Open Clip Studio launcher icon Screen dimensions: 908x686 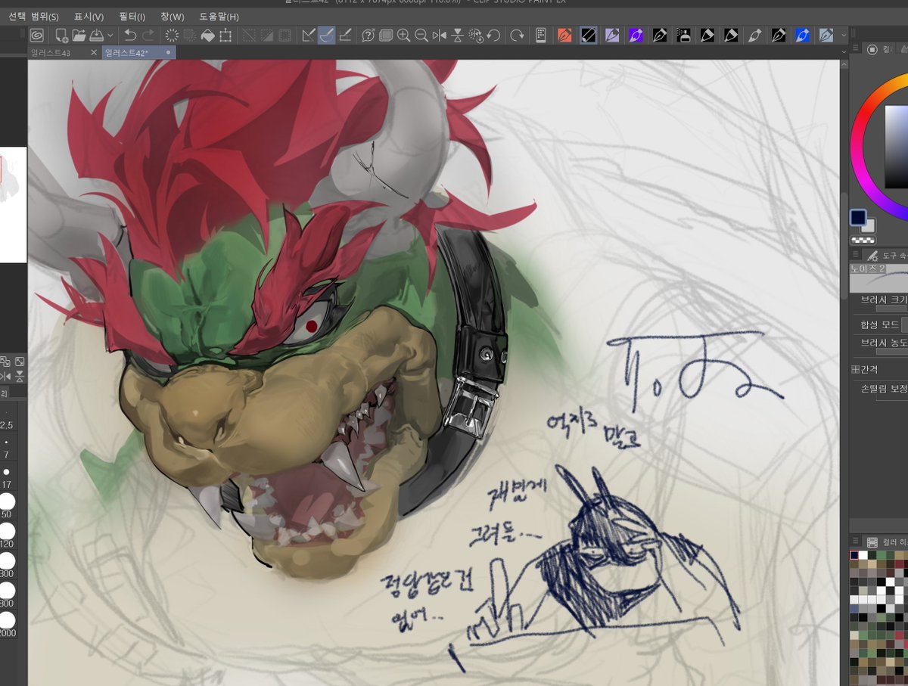tap(36, 35)
